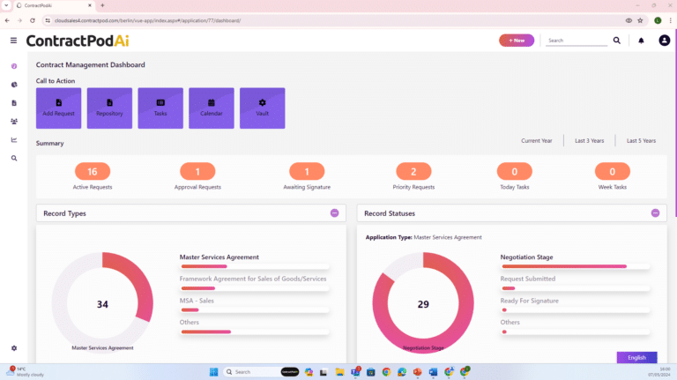Collapse the Record Statuses panel
This screenshot has width=677, height=380.
coord(656,212)
